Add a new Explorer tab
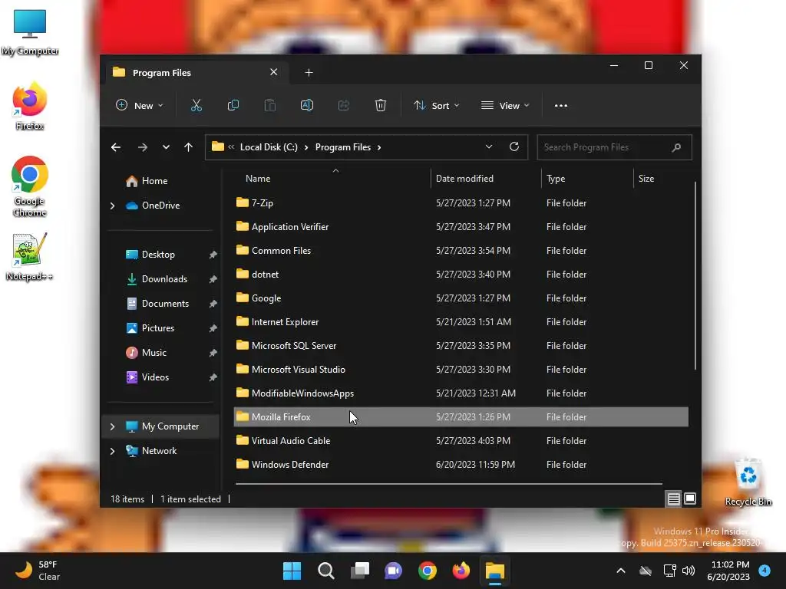Image resolution: width=786 pixels, height=589 pixels. click(x=309, y=73)
